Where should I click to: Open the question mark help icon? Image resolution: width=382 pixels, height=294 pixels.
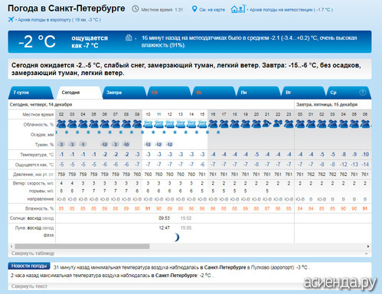pos(362,93)
